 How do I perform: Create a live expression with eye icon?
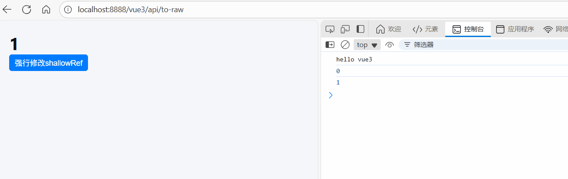(389, 44)
